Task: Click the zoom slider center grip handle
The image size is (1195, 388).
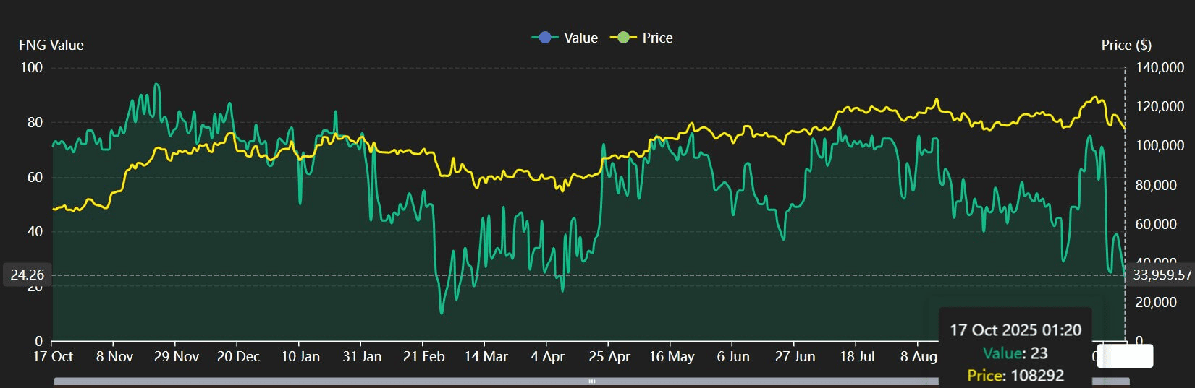Action: pos(591,381)
